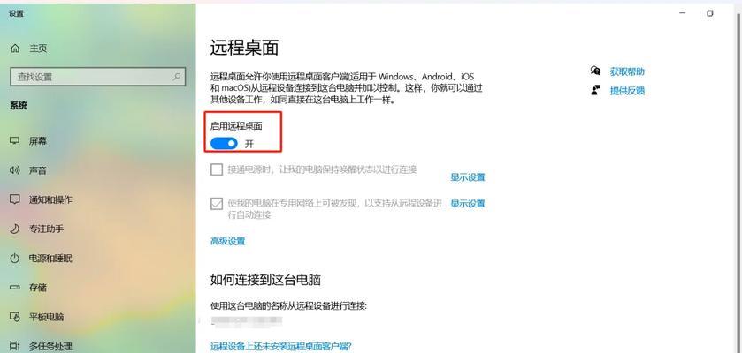Check the keep PC awake checkbox

[217, 169]
